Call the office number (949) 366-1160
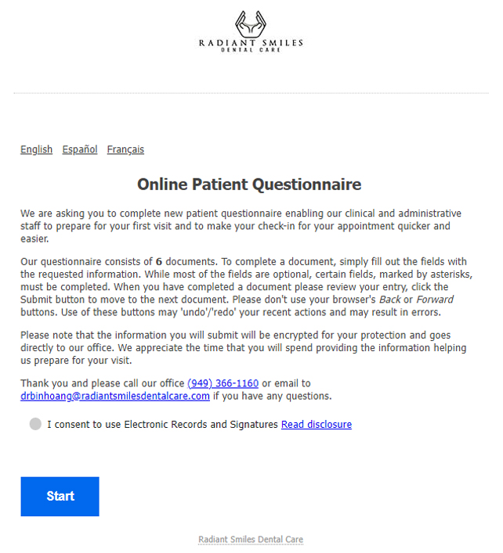This screenshot has width=503, height=553. 223,383
